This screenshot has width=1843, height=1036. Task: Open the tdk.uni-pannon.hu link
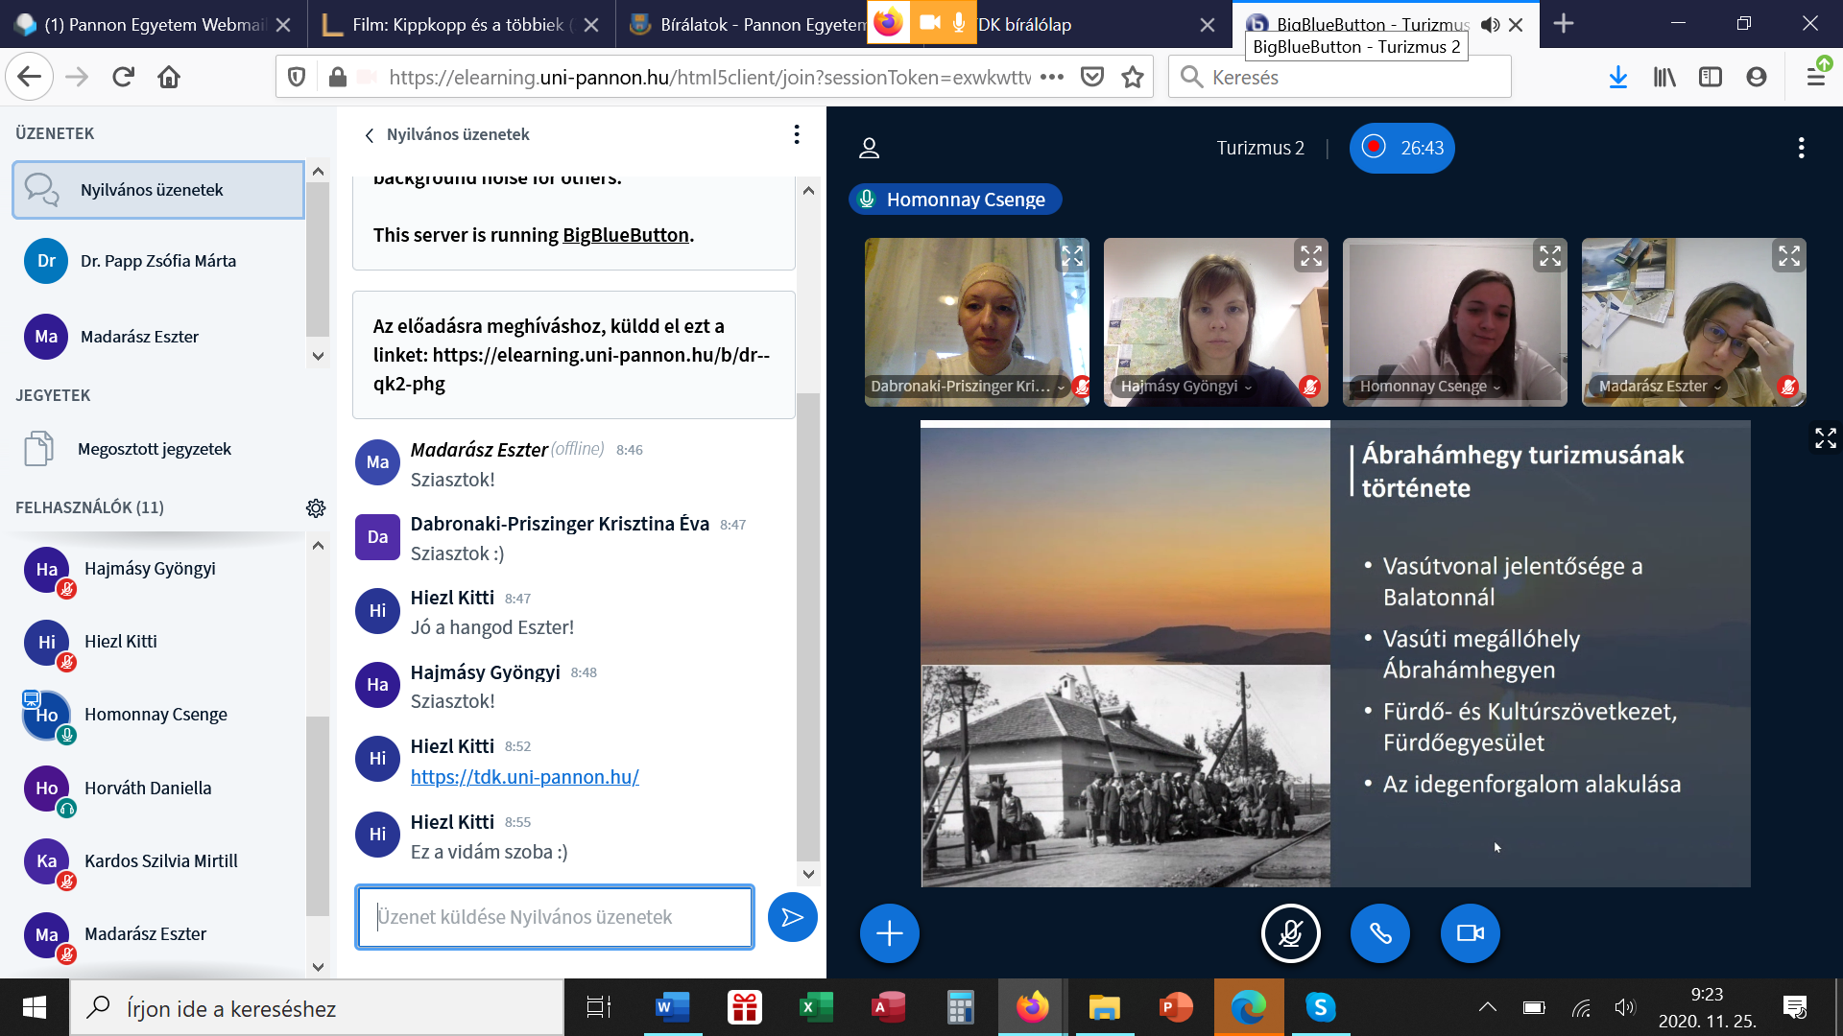[x=524, y=777]
